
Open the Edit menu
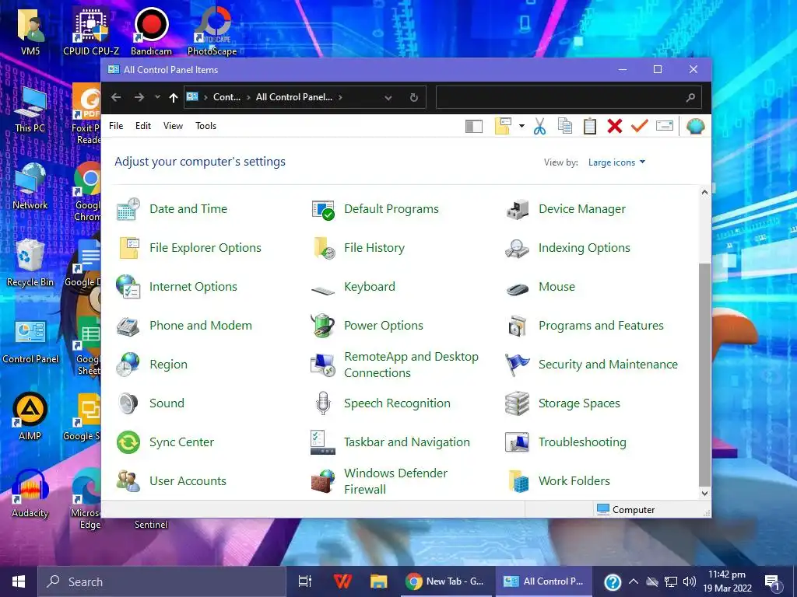[x=143, y=126]
